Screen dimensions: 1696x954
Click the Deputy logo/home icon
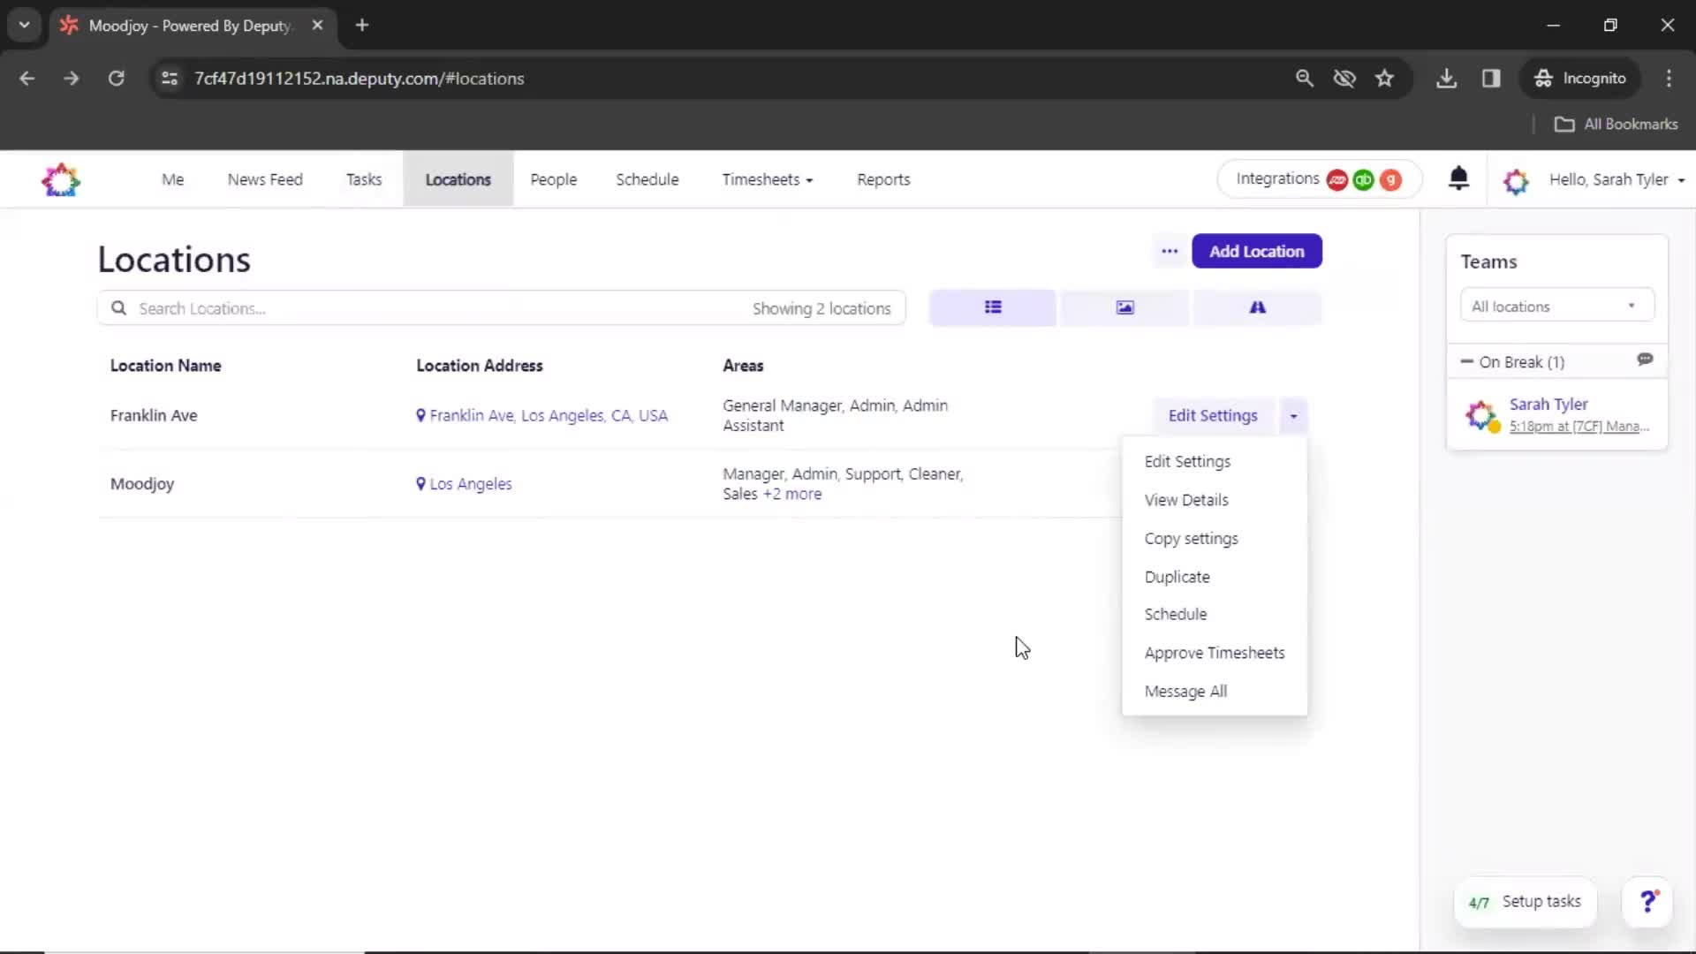point(61,179)
